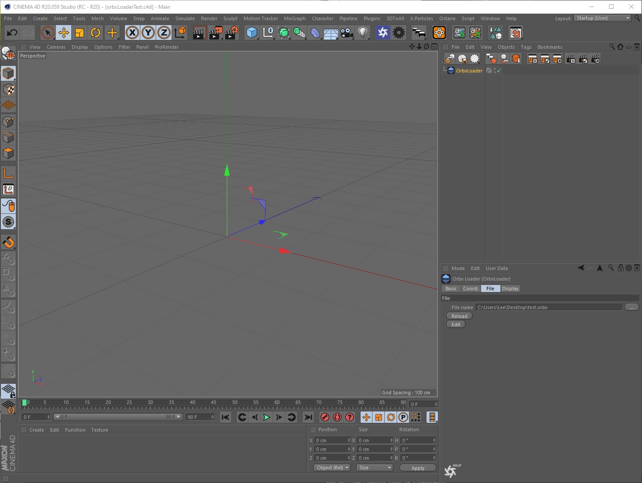Open the viewport Display menu
The width and height of the screenshot is (642, 483).
80,47
